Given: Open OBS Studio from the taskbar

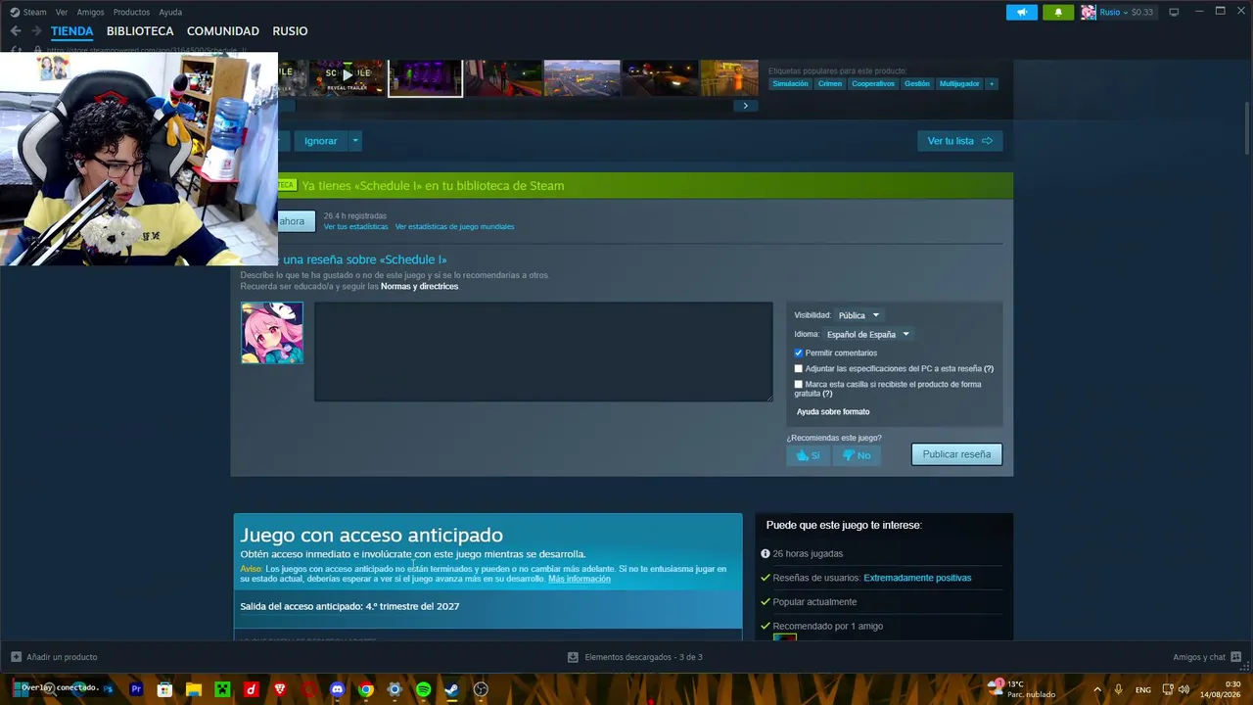Looking at the screenshot, I should click(x=481, y=689).
